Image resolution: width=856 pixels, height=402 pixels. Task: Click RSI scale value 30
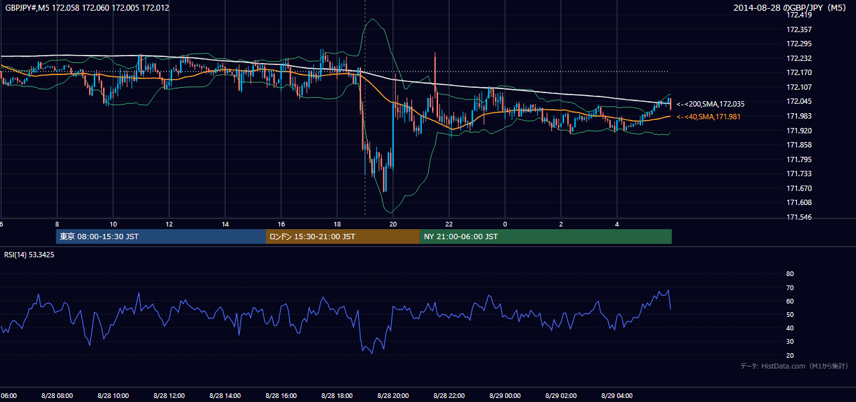tap(790, 342)
